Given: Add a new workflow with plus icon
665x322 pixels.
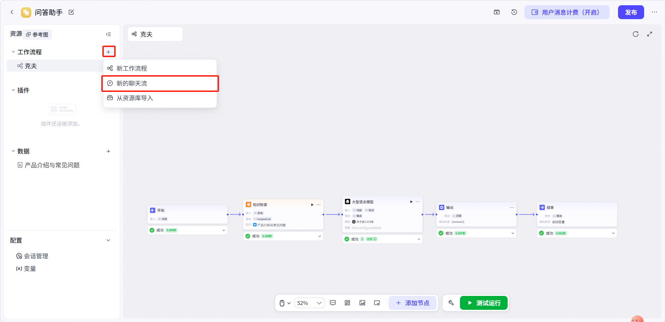Looking at the screenshot, I should click(109, 52).
